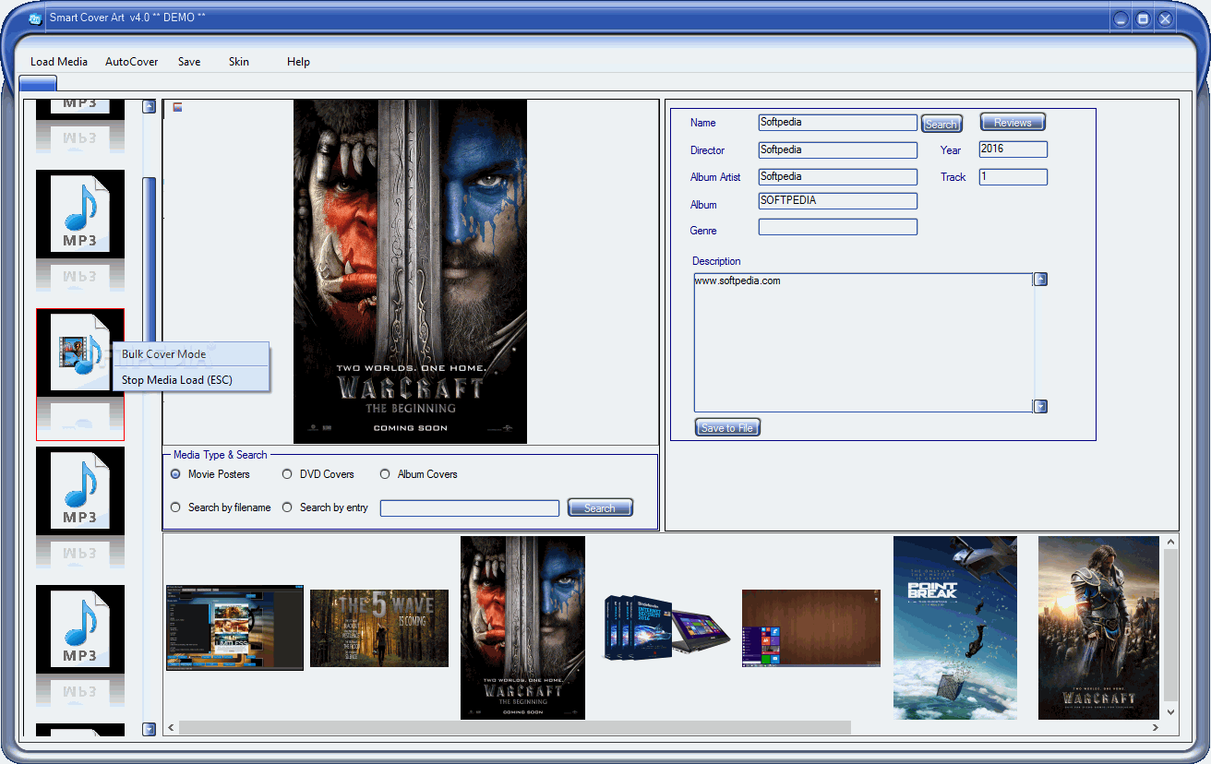Click the media list scroll-up arrow icon
1211x764 pixels.
click(149, 106)
